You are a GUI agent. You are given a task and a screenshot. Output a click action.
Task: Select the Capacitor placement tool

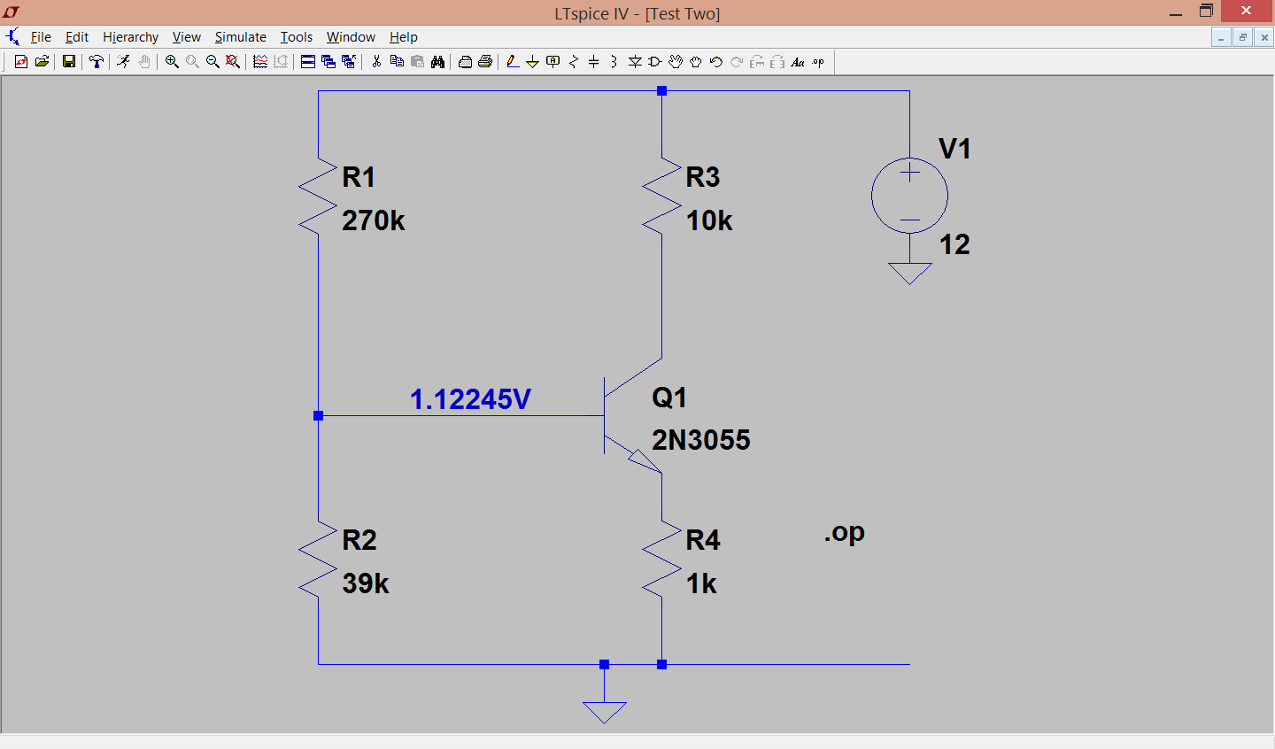(x=594, y=61)
